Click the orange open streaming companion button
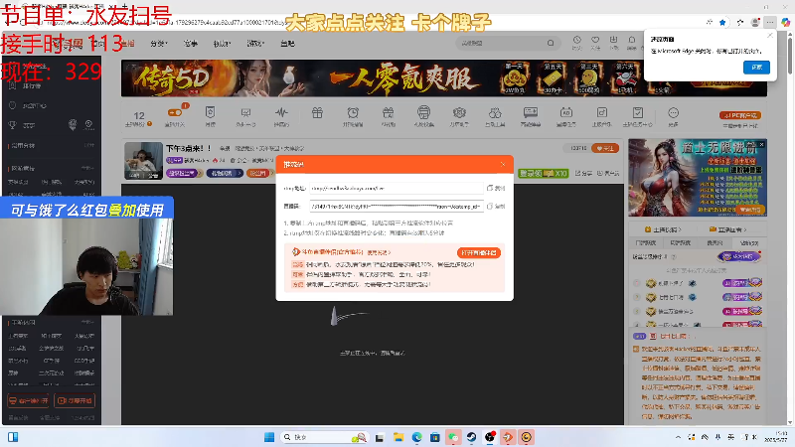The height and width of the screenshot is (447, 795). point(479,252)
